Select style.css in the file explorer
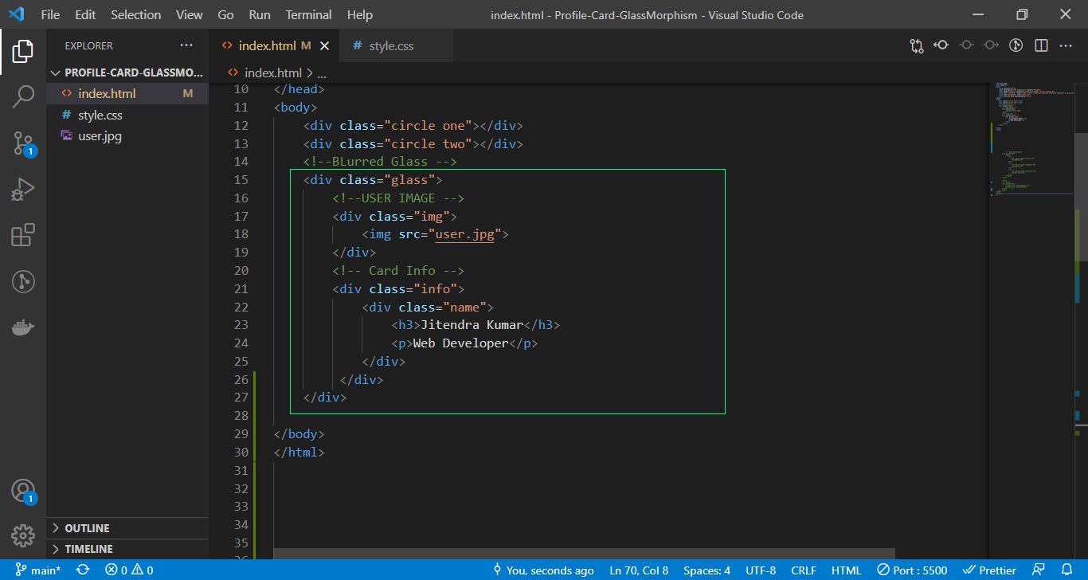Viewport: 1088px width, 580px height. click(127, 115)
